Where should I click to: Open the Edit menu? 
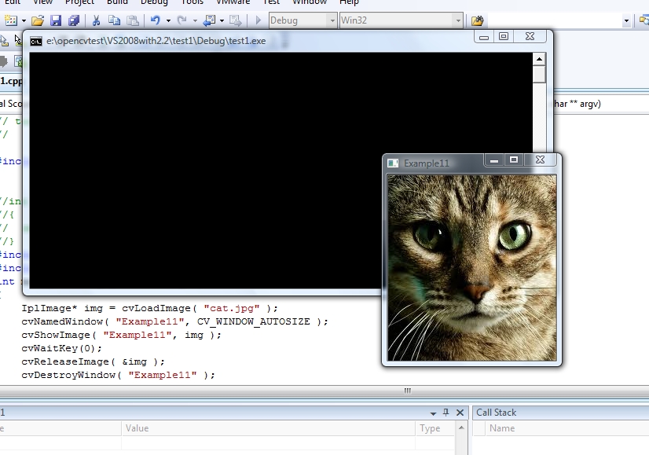[x=13, y=2]
